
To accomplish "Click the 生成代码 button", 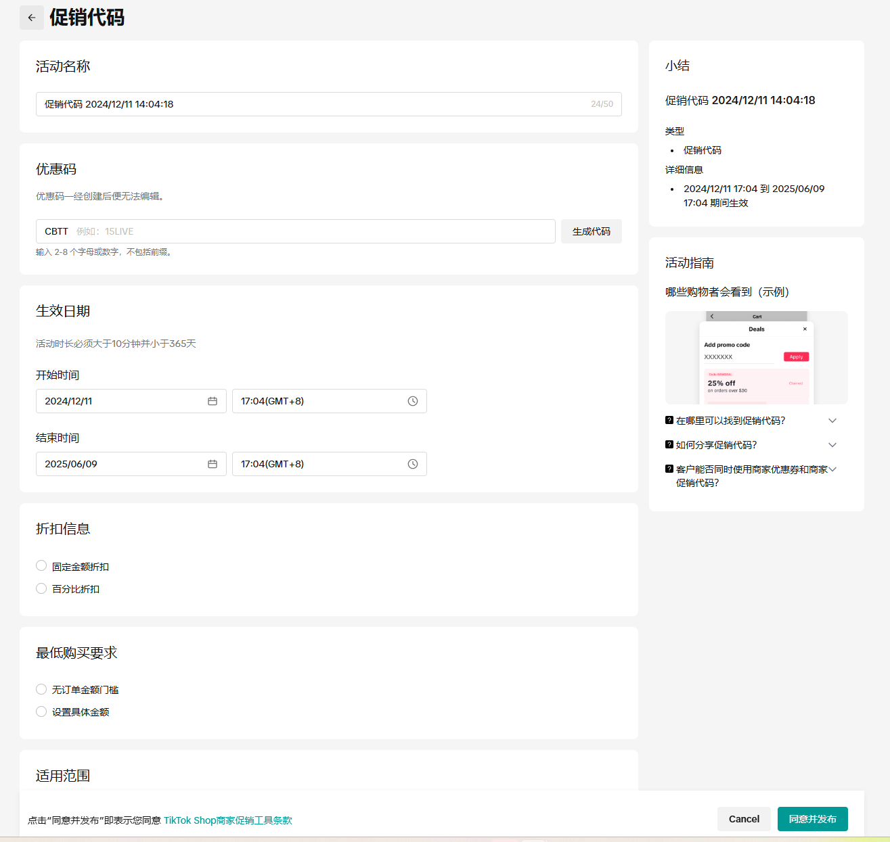I will click(x=591, y=231).
